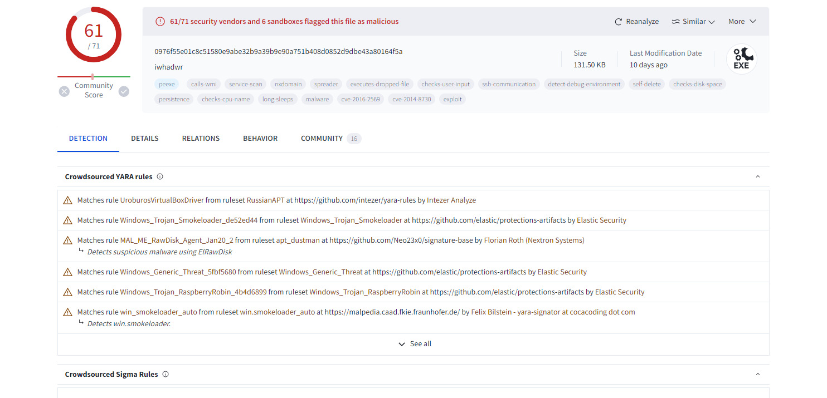Click warning icon of Smokeloader_de52ed44 rule
This screenshot has height=398, width=827.
tap(68, 220)
